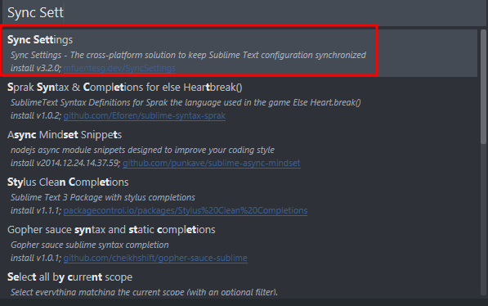Open packagecontrol.io Stylus Clean Completions link

[x=186, y=210]
